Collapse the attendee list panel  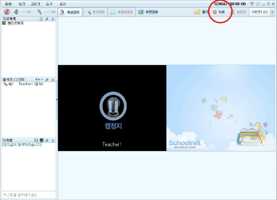53,80
